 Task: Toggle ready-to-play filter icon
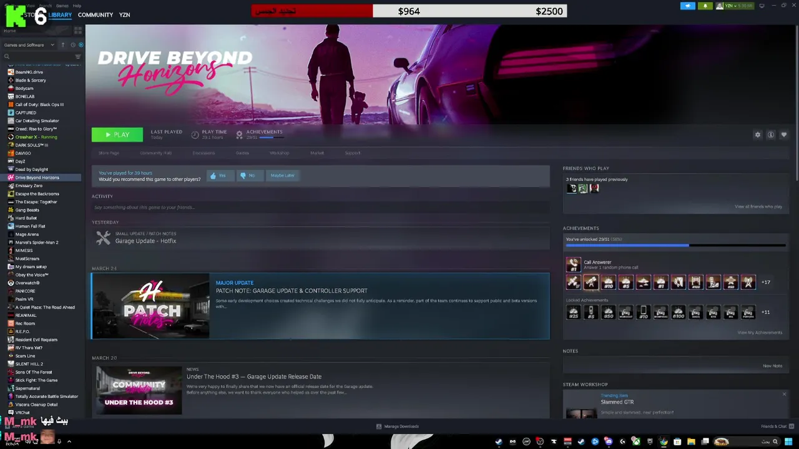[x=81, y=45]
